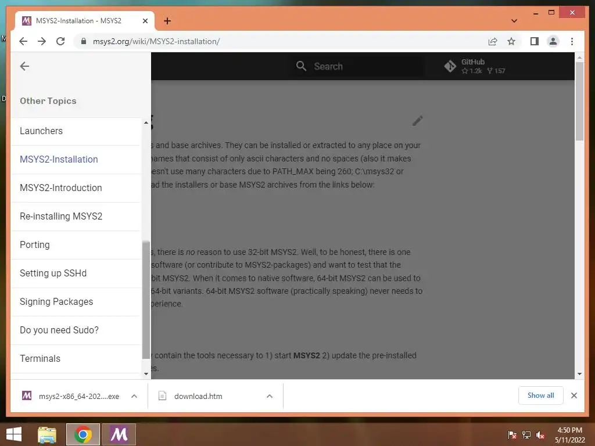Go back in the sidebar navigation drawer
Image resolution: width=595 pixels, height=446 pixels.
click(x=24, y=66)
